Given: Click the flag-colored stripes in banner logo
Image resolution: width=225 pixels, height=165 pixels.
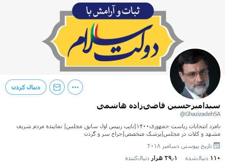Looking at the screenshot, I should 95,31.
